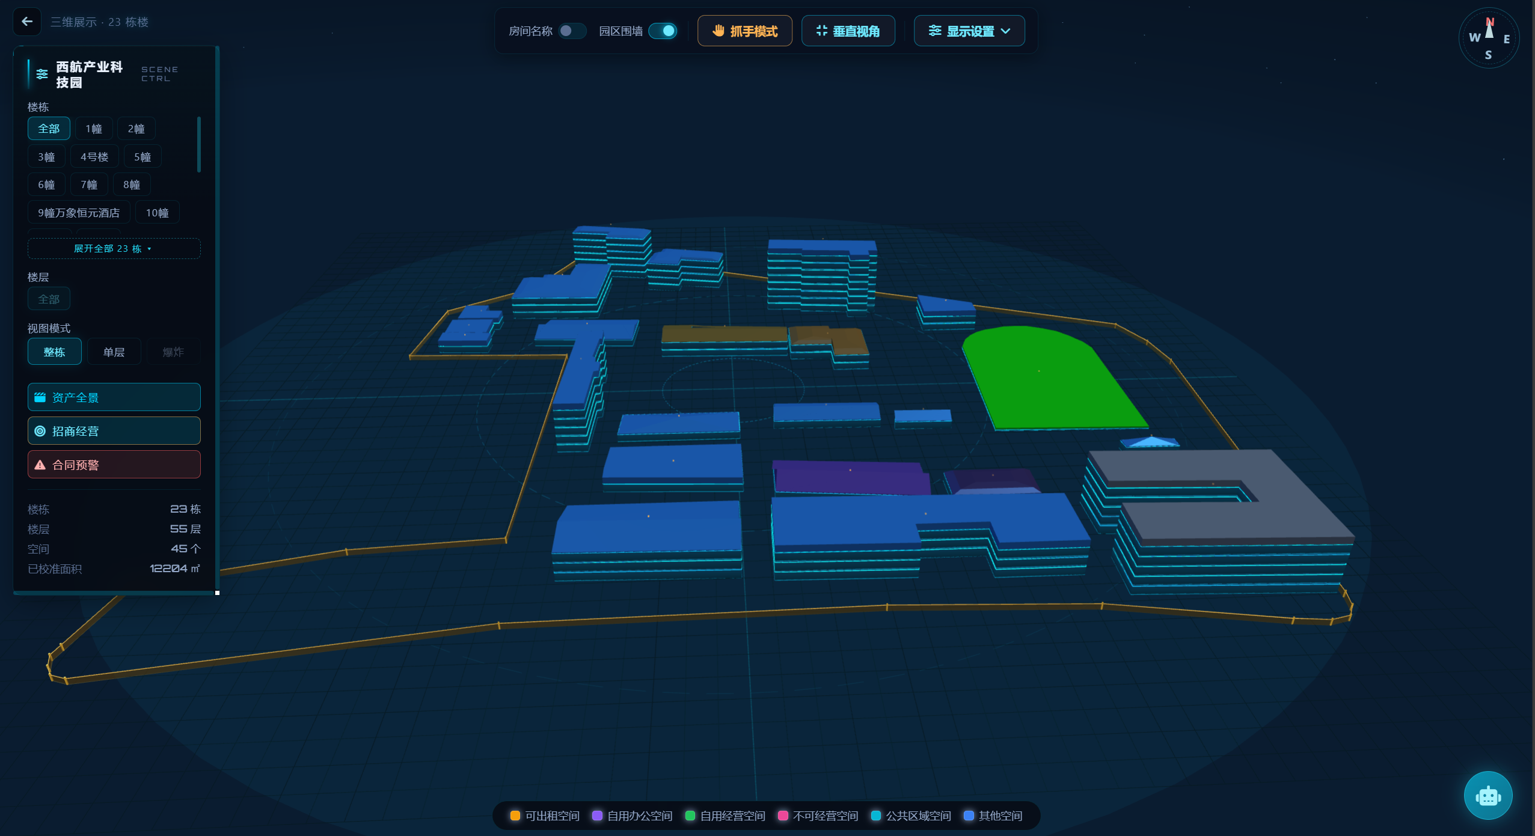1535x836 pixels.
Task: Click the back arrow icon
Action: coord(27,22)
